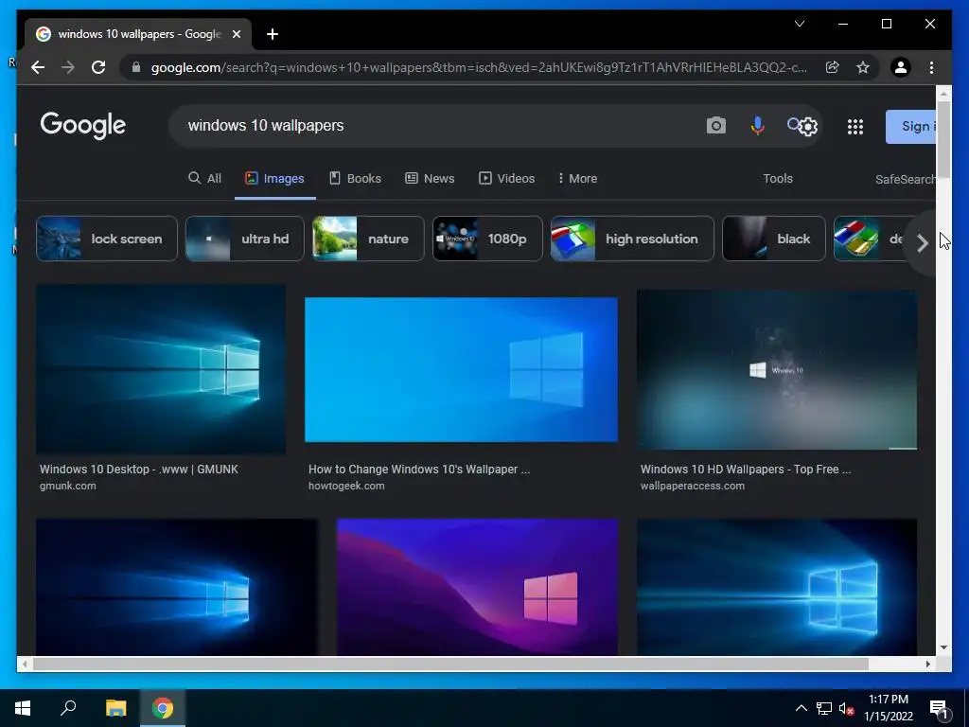Bookmark this page with the star
The height and width of the screenshot is (727, 969).
pos(863,67)
